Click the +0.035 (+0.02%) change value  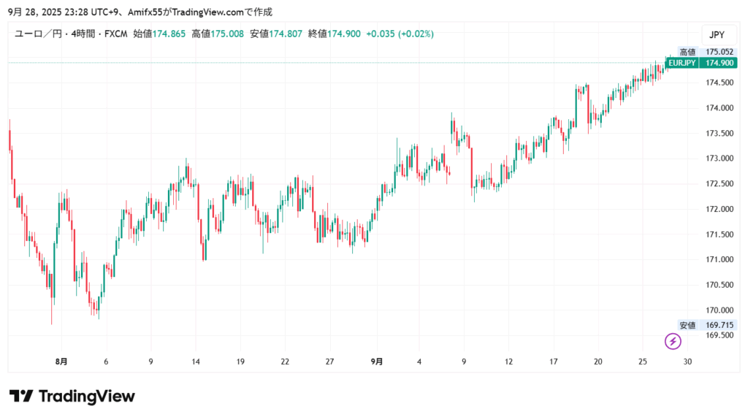click(400, 34)
